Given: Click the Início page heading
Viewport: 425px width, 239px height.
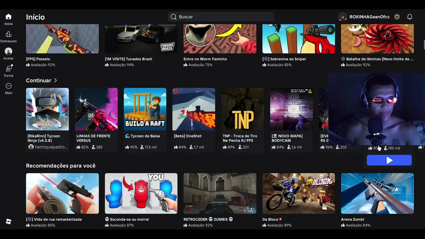Looking at the screenshot, I should click(x=35, y=17).
